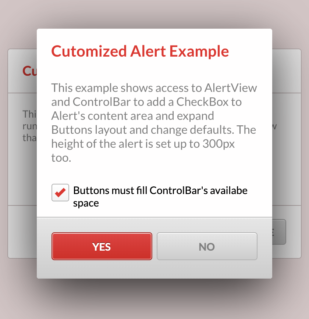This screenshot has height=319, width=309.
Task: Click the word "space" in the checkbox label
Action: click(x=86, y=203)
